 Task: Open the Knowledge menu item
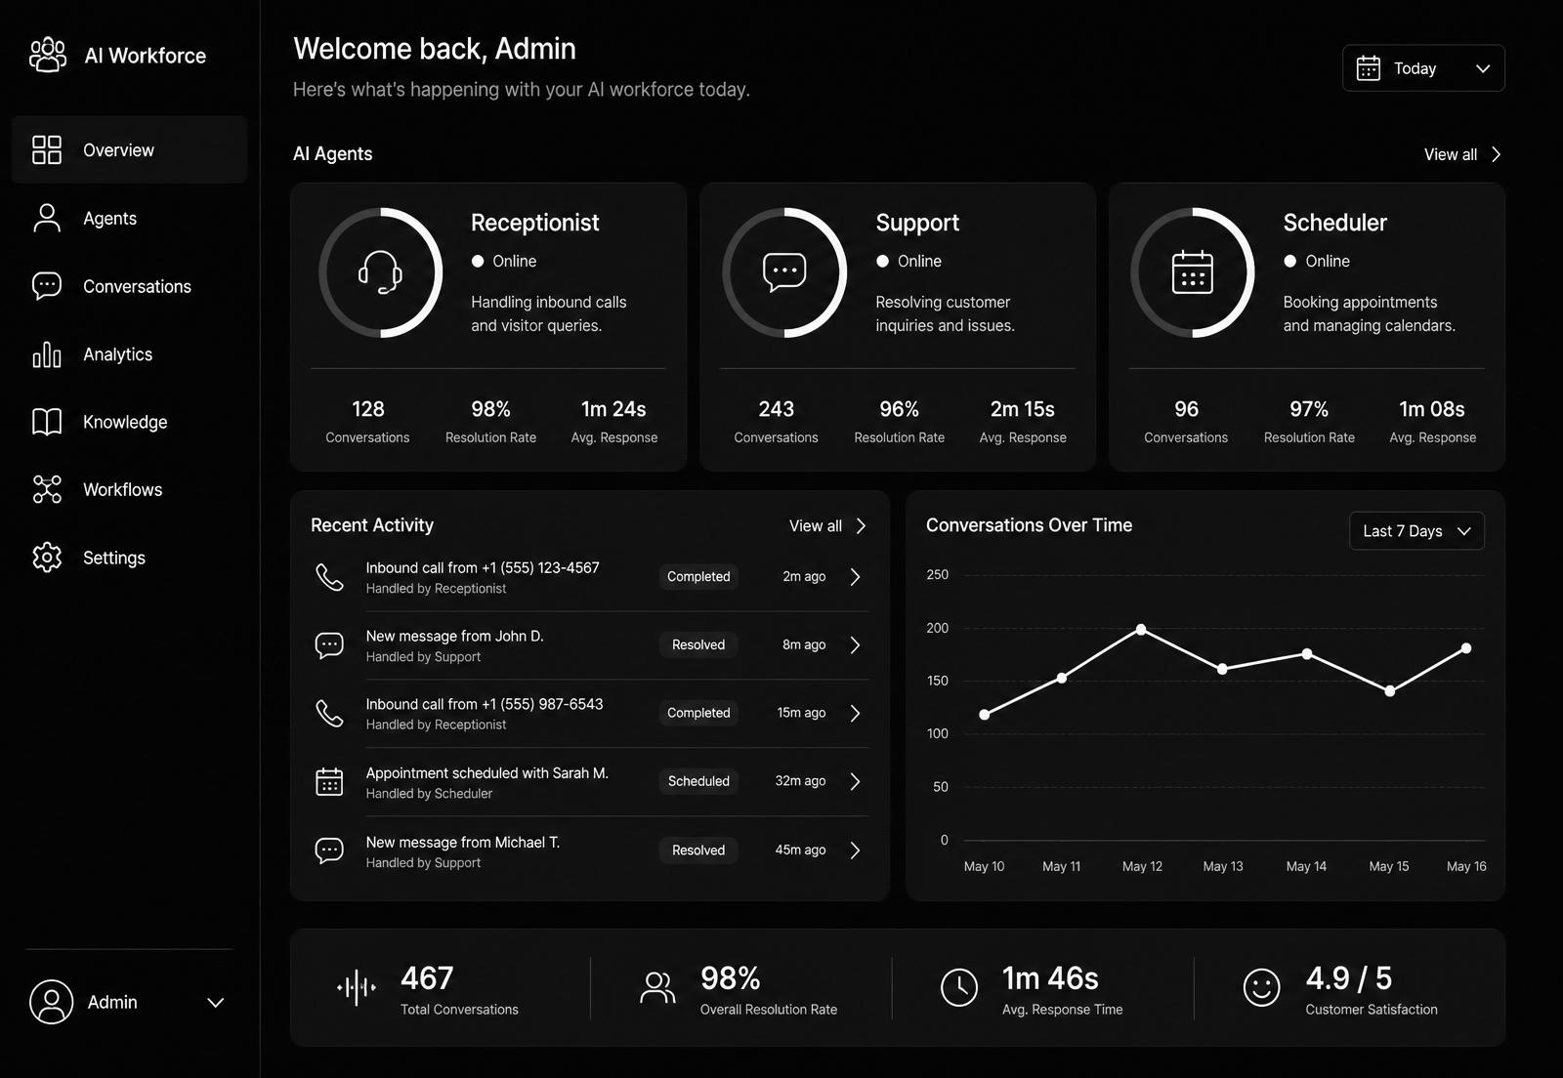(129, 422)
